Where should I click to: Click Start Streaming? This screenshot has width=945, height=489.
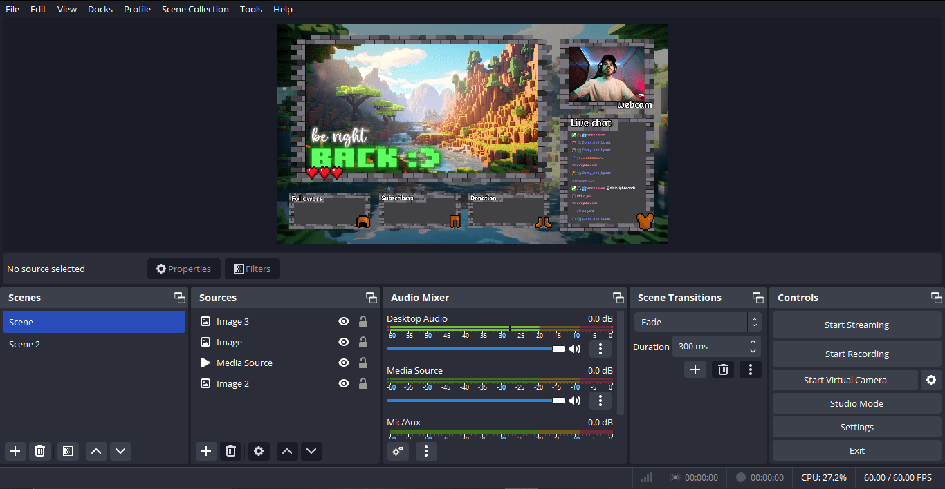coord(856,325)
